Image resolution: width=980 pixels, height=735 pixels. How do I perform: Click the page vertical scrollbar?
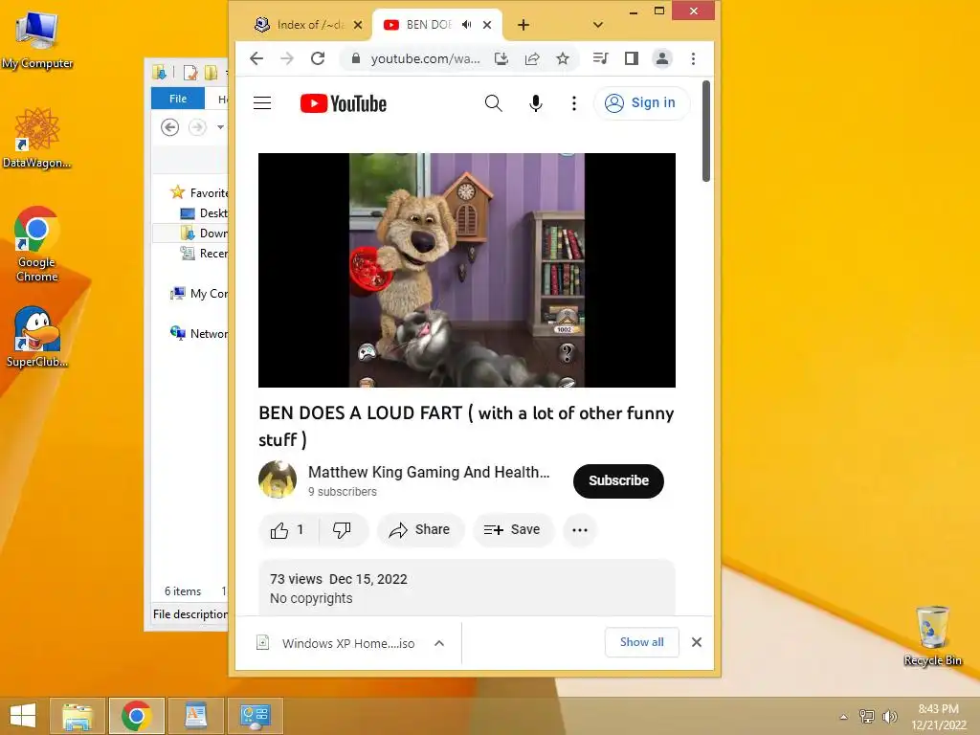point(705,131)
